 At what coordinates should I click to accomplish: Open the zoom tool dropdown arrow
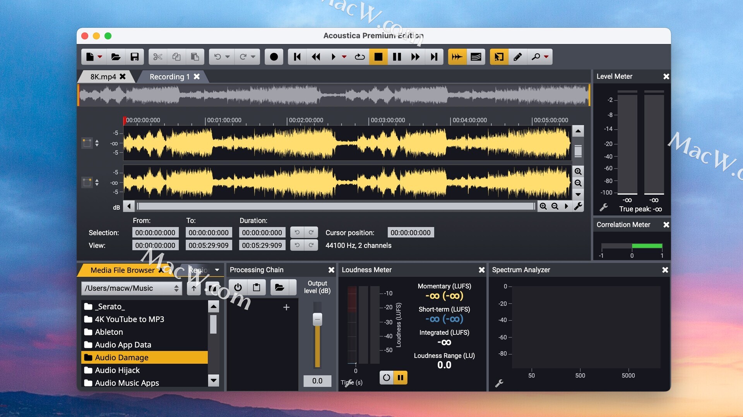[546, 57]
